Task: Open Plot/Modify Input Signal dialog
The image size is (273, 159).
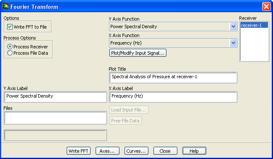Action: click(x=138, y=53)
